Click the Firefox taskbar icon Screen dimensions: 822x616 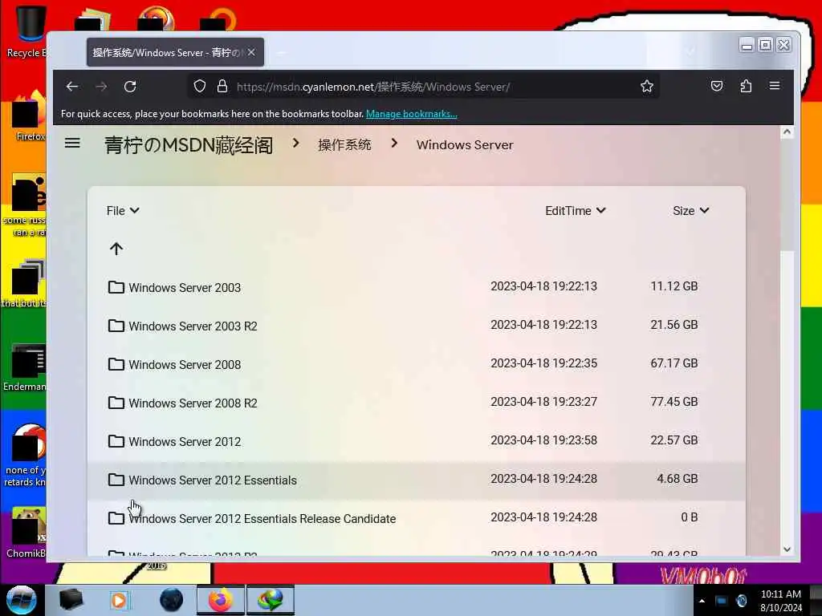(x=220, y=600)
